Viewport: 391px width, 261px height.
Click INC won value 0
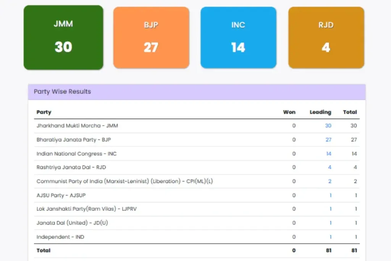click(294, 154)
